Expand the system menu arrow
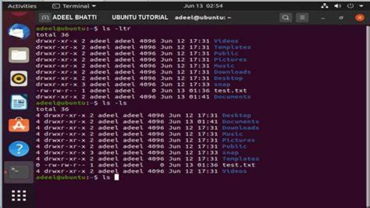This screenshot has width=370, height=208. point(361,6)
